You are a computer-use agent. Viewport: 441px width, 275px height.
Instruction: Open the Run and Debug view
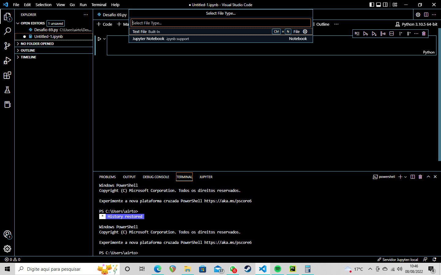tap(7, 61)
